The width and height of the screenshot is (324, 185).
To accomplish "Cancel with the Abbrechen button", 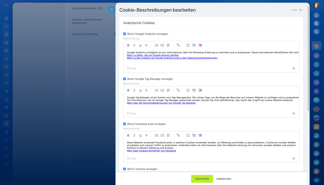I will point(224,179).
